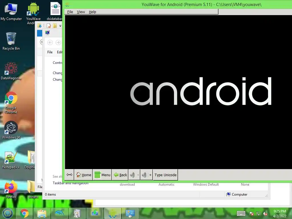Click the 'None' text in background window

tap(245, 184)
